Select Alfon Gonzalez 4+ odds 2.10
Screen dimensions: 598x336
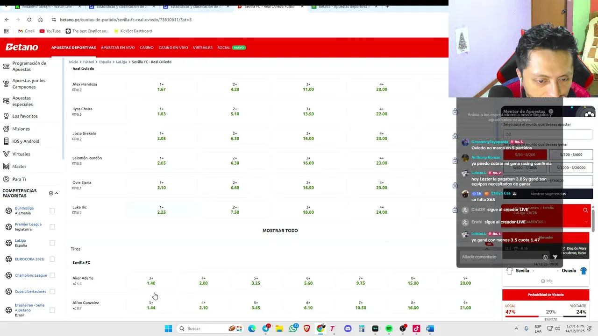(203, 305)
